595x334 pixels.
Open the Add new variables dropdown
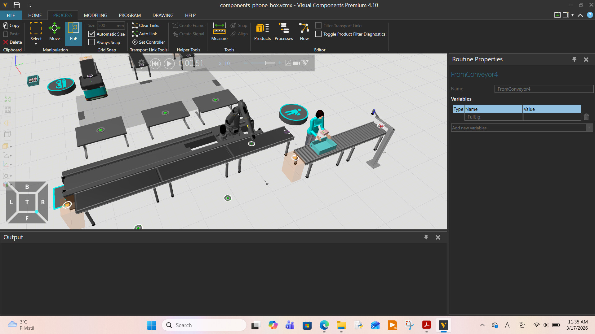[589, 128]
